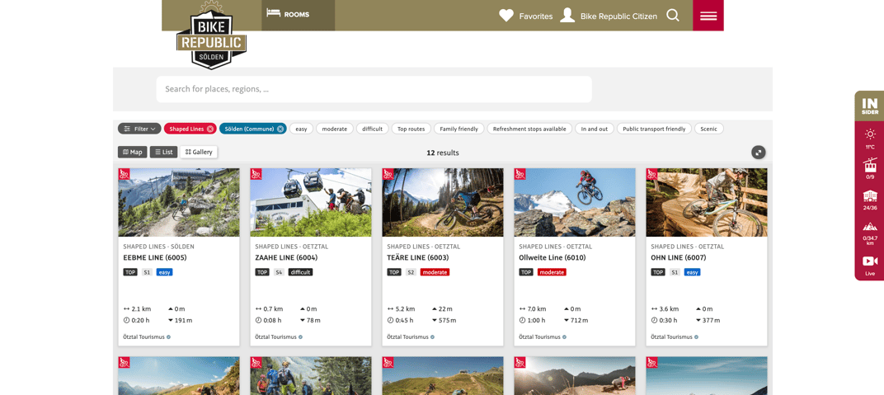
Task: Toggle the difficult filter chip
Action: tap(372, 129)
